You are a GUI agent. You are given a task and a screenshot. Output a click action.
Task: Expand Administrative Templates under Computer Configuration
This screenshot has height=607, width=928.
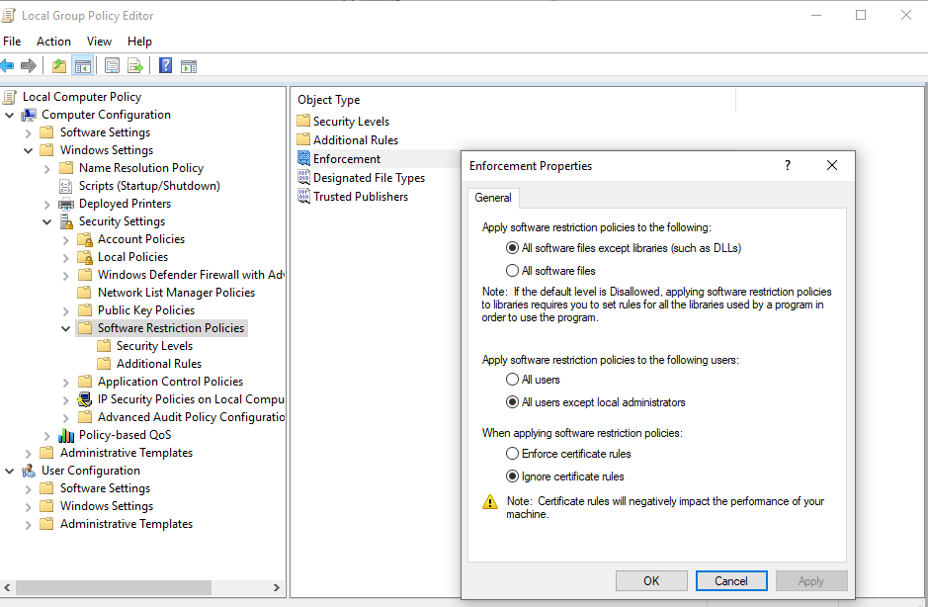click(x=28, y=454)
